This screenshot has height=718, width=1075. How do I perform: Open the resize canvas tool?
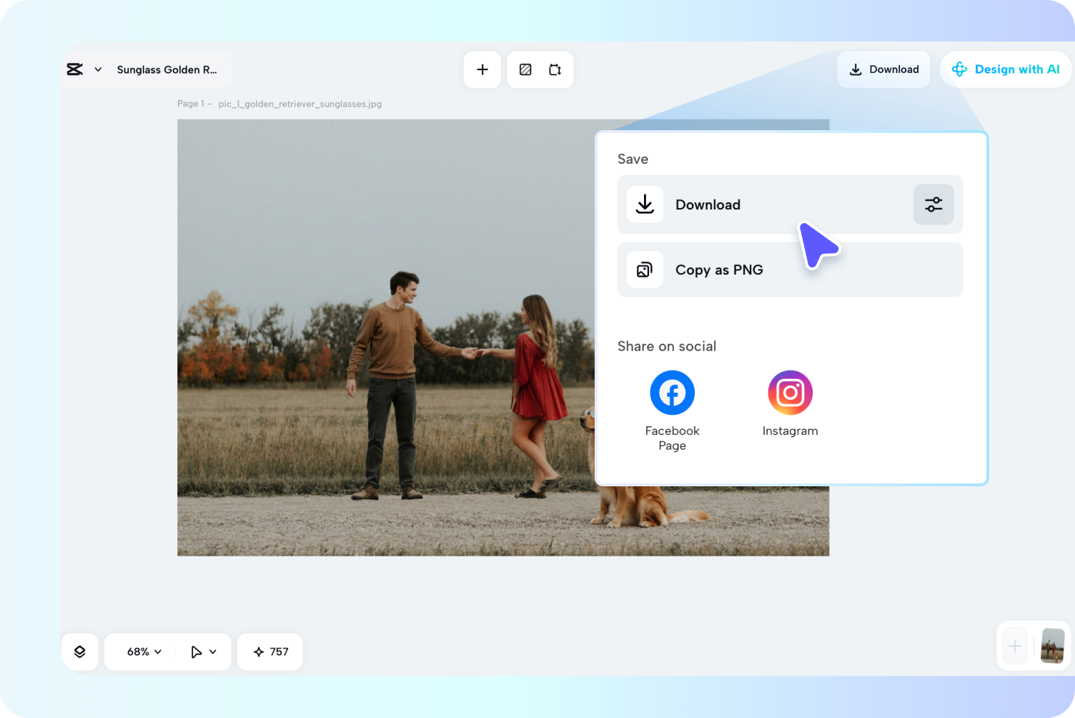pos(555,69)
